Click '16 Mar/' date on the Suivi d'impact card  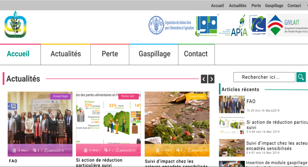pos(166,151)
